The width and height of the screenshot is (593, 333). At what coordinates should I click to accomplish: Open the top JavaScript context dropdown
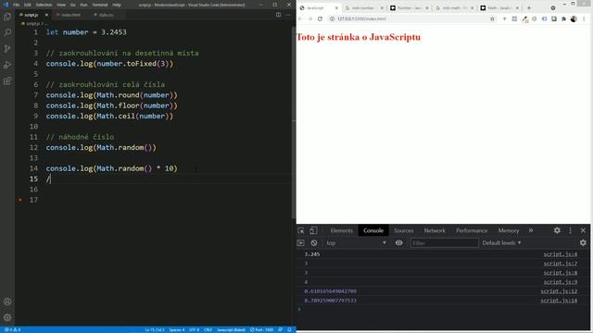[356, 242]
